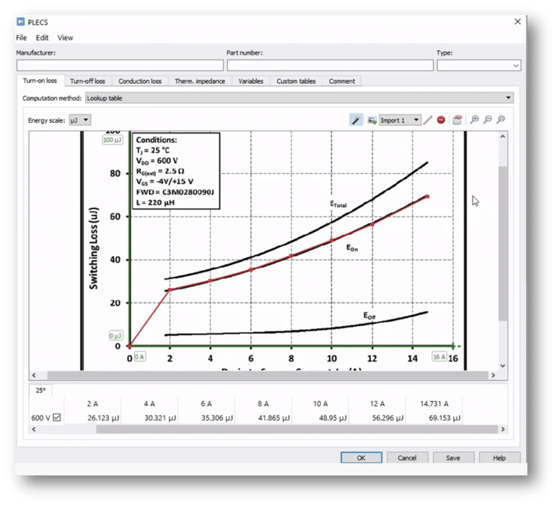Save the thermal description
Viewport: 558px width, 506px height.
point(453,458)
